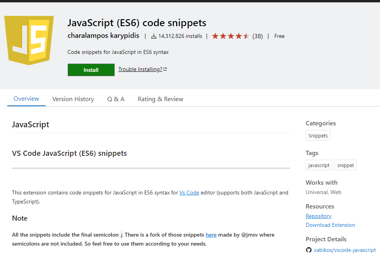Click the JavaScript (ES6) code snippets title
Viewport: 380px width, 253px height.
[137, 23]
